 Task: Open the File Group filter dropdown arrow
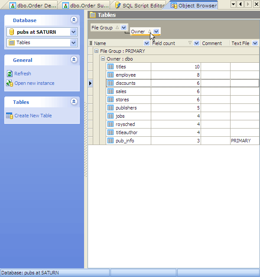point(123,28)
